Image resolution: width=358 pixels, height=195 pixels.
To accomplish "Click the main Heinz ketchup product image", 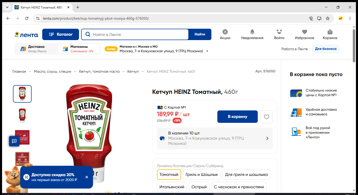I will (89, 133).
